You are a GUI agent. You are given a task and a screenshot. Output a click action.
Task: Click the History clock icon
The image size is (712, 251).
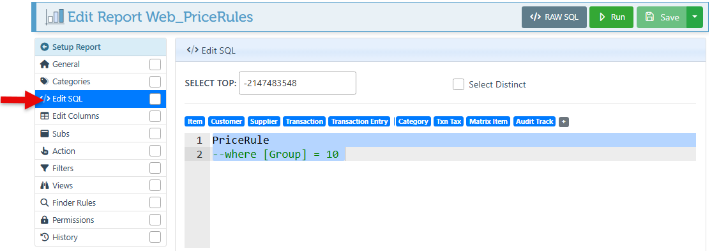coord(45,237)
